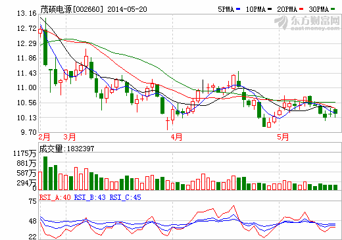Click the tallest green volume bar

click(45, 173)
